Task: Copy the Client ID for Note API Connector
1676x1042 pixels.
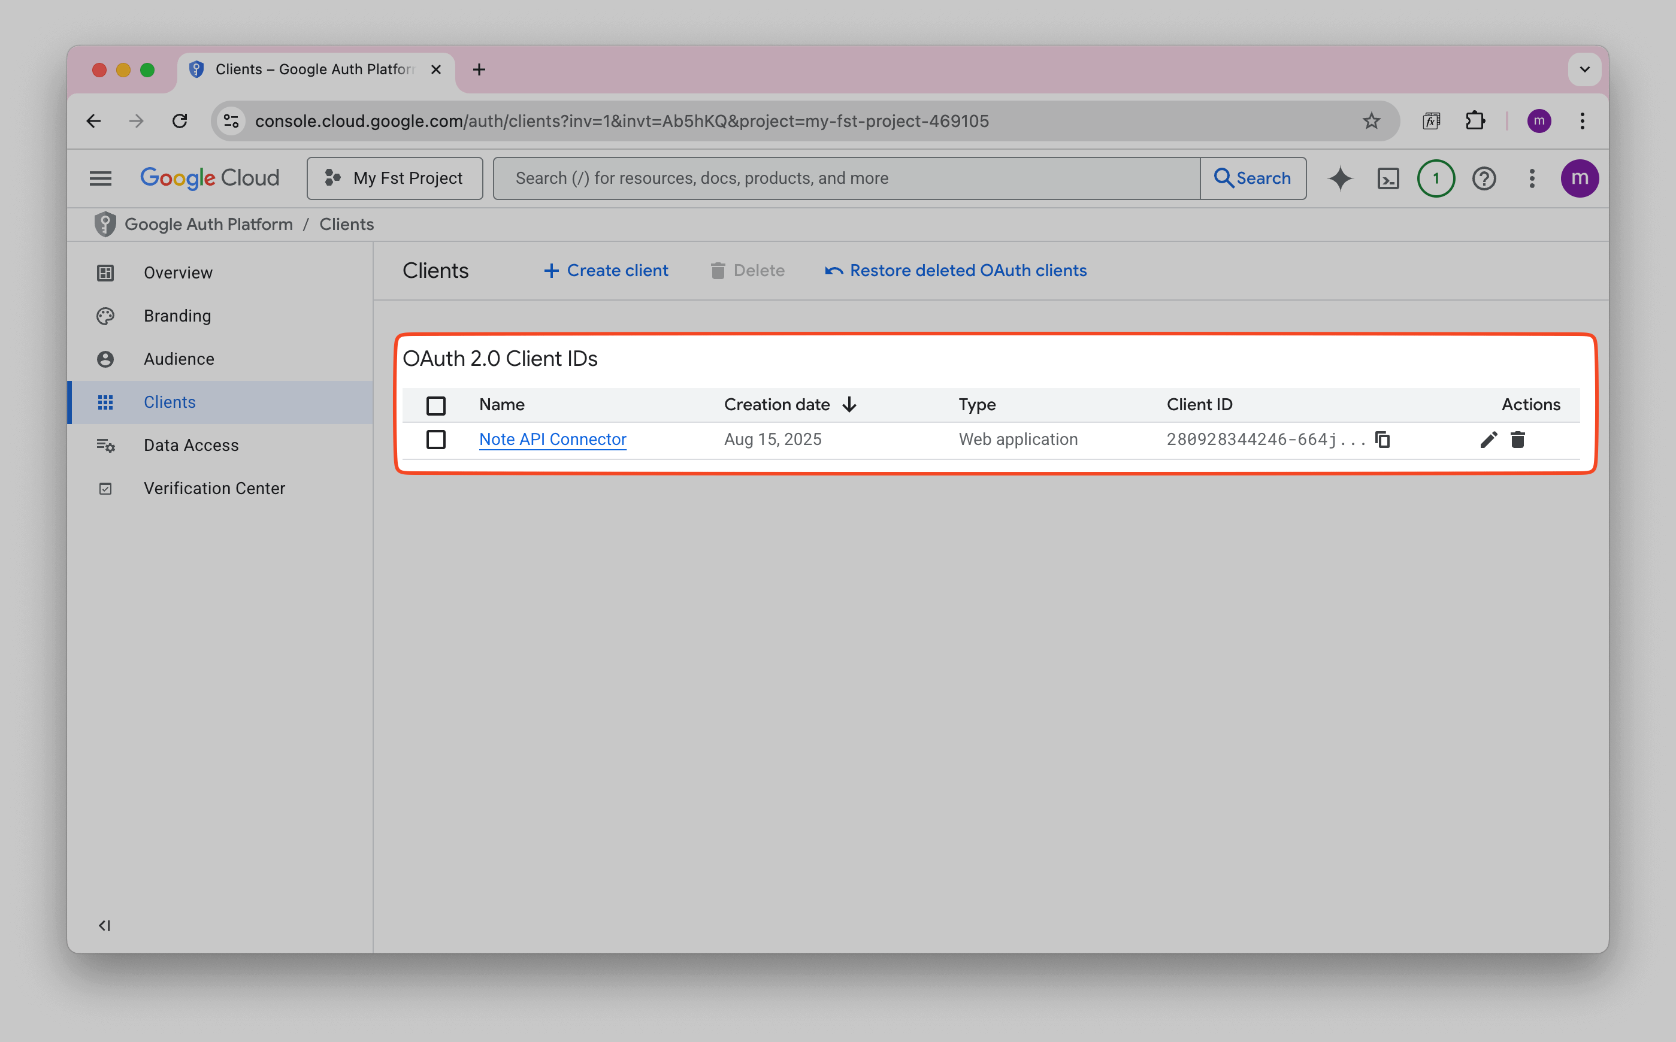Action: [1382, 439]
